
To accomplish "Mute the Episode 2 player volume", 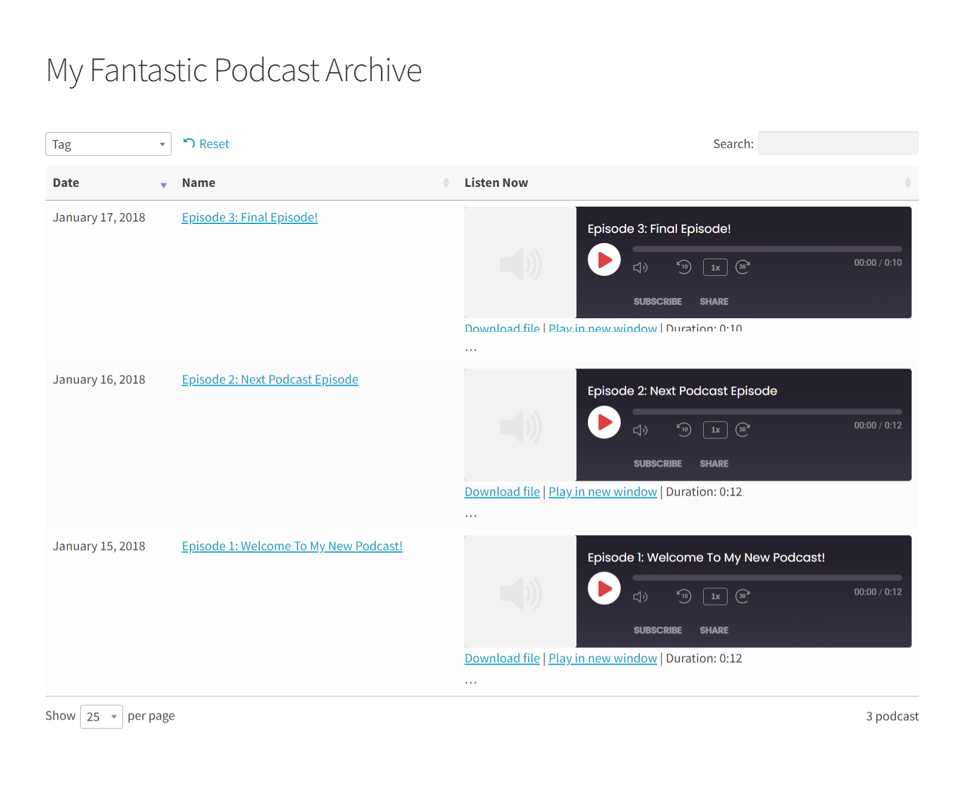I will point(640,429).
